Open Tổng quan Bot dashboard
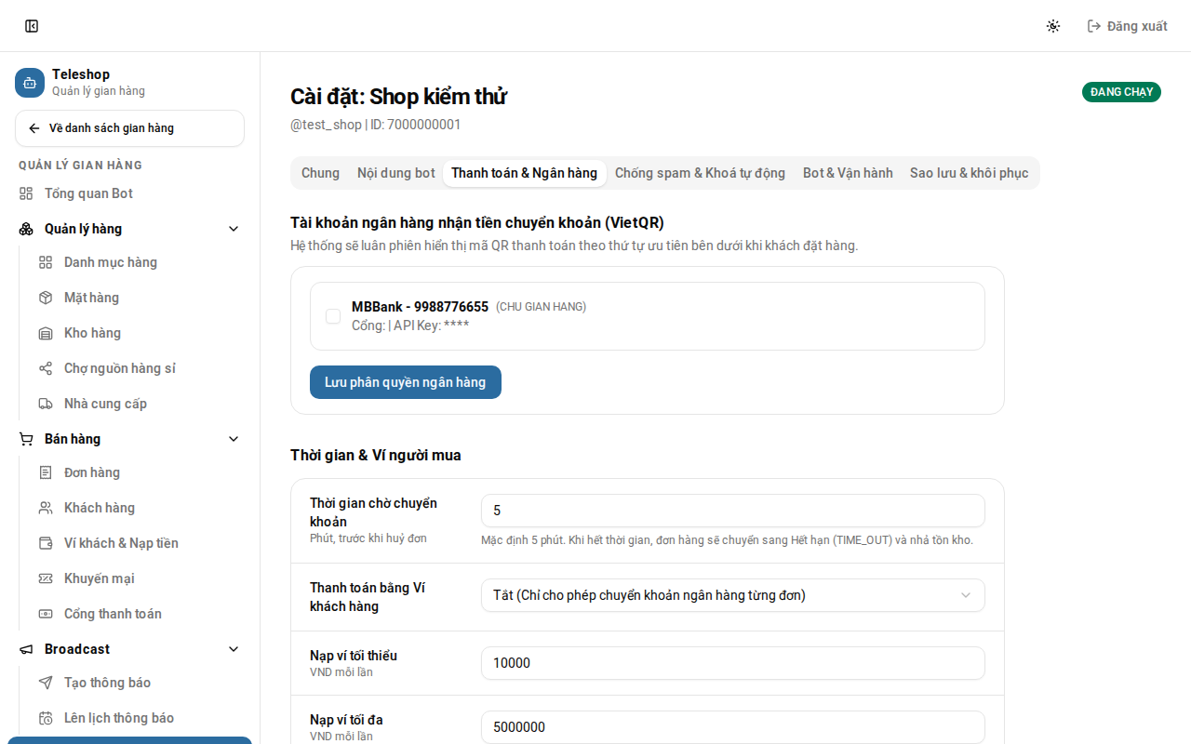Image resolution: width=1191 pixels, height=744 pixels. pos(129,193)
